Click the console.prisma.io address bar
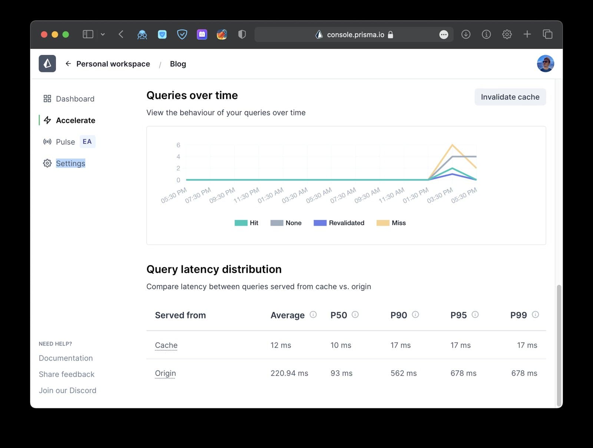This screenshot has width=593, height=448. 354,35
